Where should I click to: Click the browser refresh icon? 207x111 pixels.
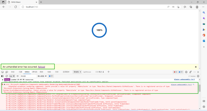[x=16, y=7]
